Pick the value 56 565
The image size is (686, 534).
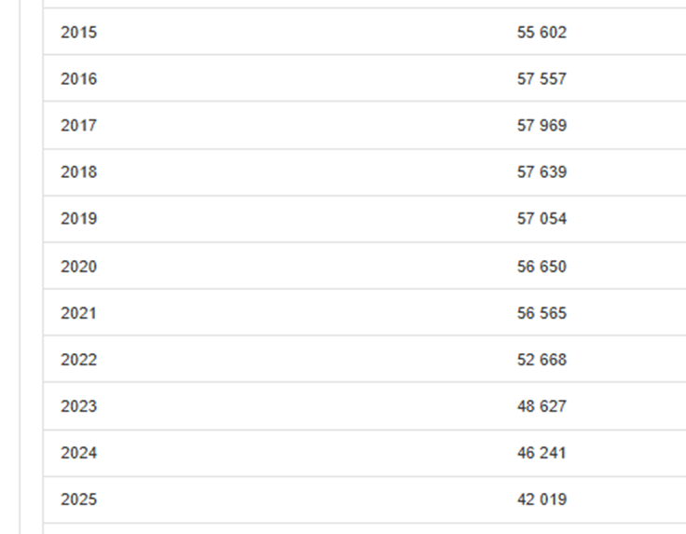(x=542, y=313)
